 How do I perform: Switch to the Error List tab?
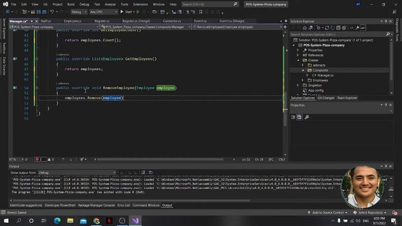point(124,205)
